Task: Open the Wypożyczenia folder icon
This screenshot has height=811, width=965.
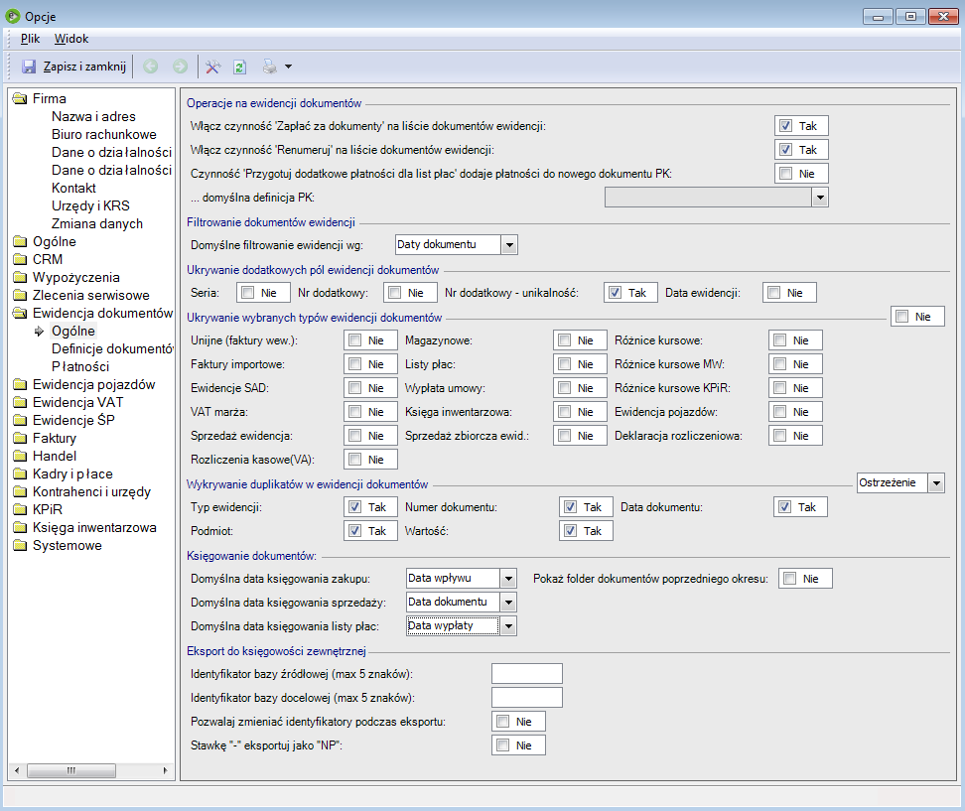Action: point(20,277)
